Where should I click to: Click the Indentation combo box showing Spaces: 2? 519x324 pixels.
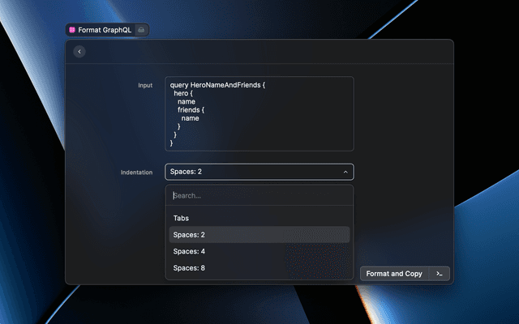pos(251,172)
